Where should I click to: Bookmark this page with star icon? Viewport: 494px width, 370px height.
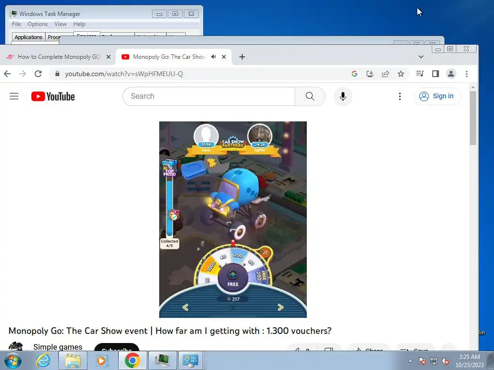[401, 74]
